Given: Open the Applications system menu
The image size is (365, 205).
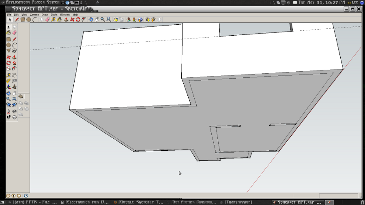Looking at the screenshot, I should pos(16,2).
